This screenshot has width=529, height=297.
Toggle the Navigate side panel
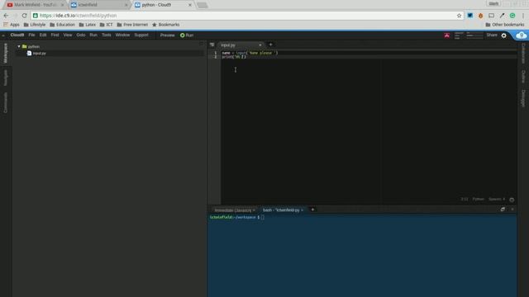[x=6, y=78]
